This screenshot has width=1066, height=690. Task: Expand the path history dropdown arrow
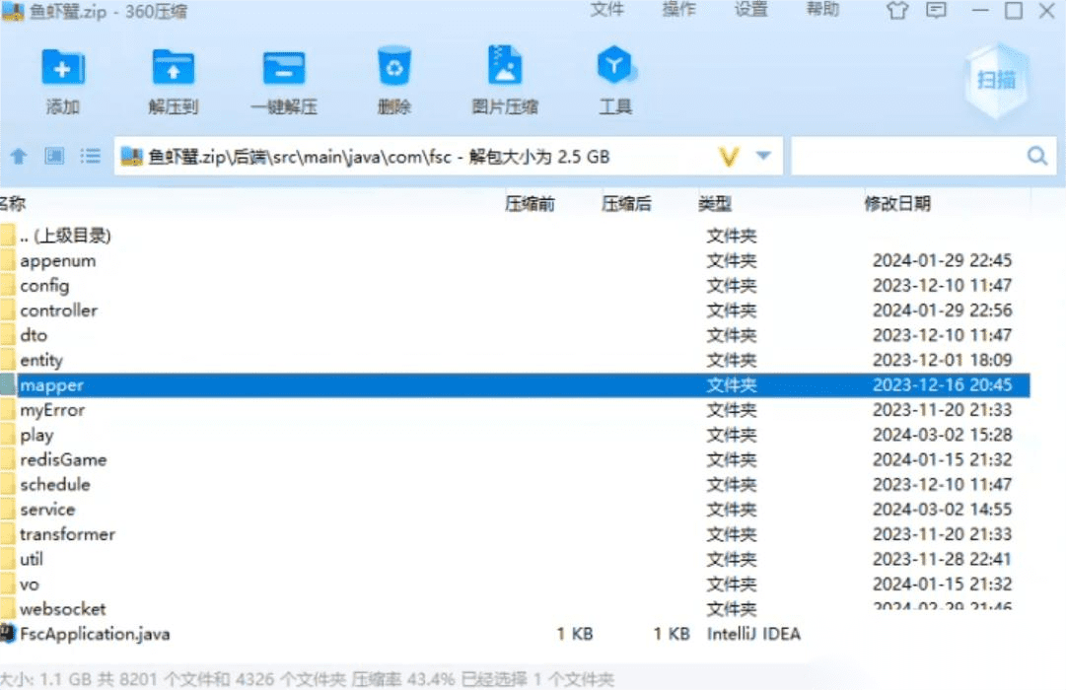[x=763, y=156]
